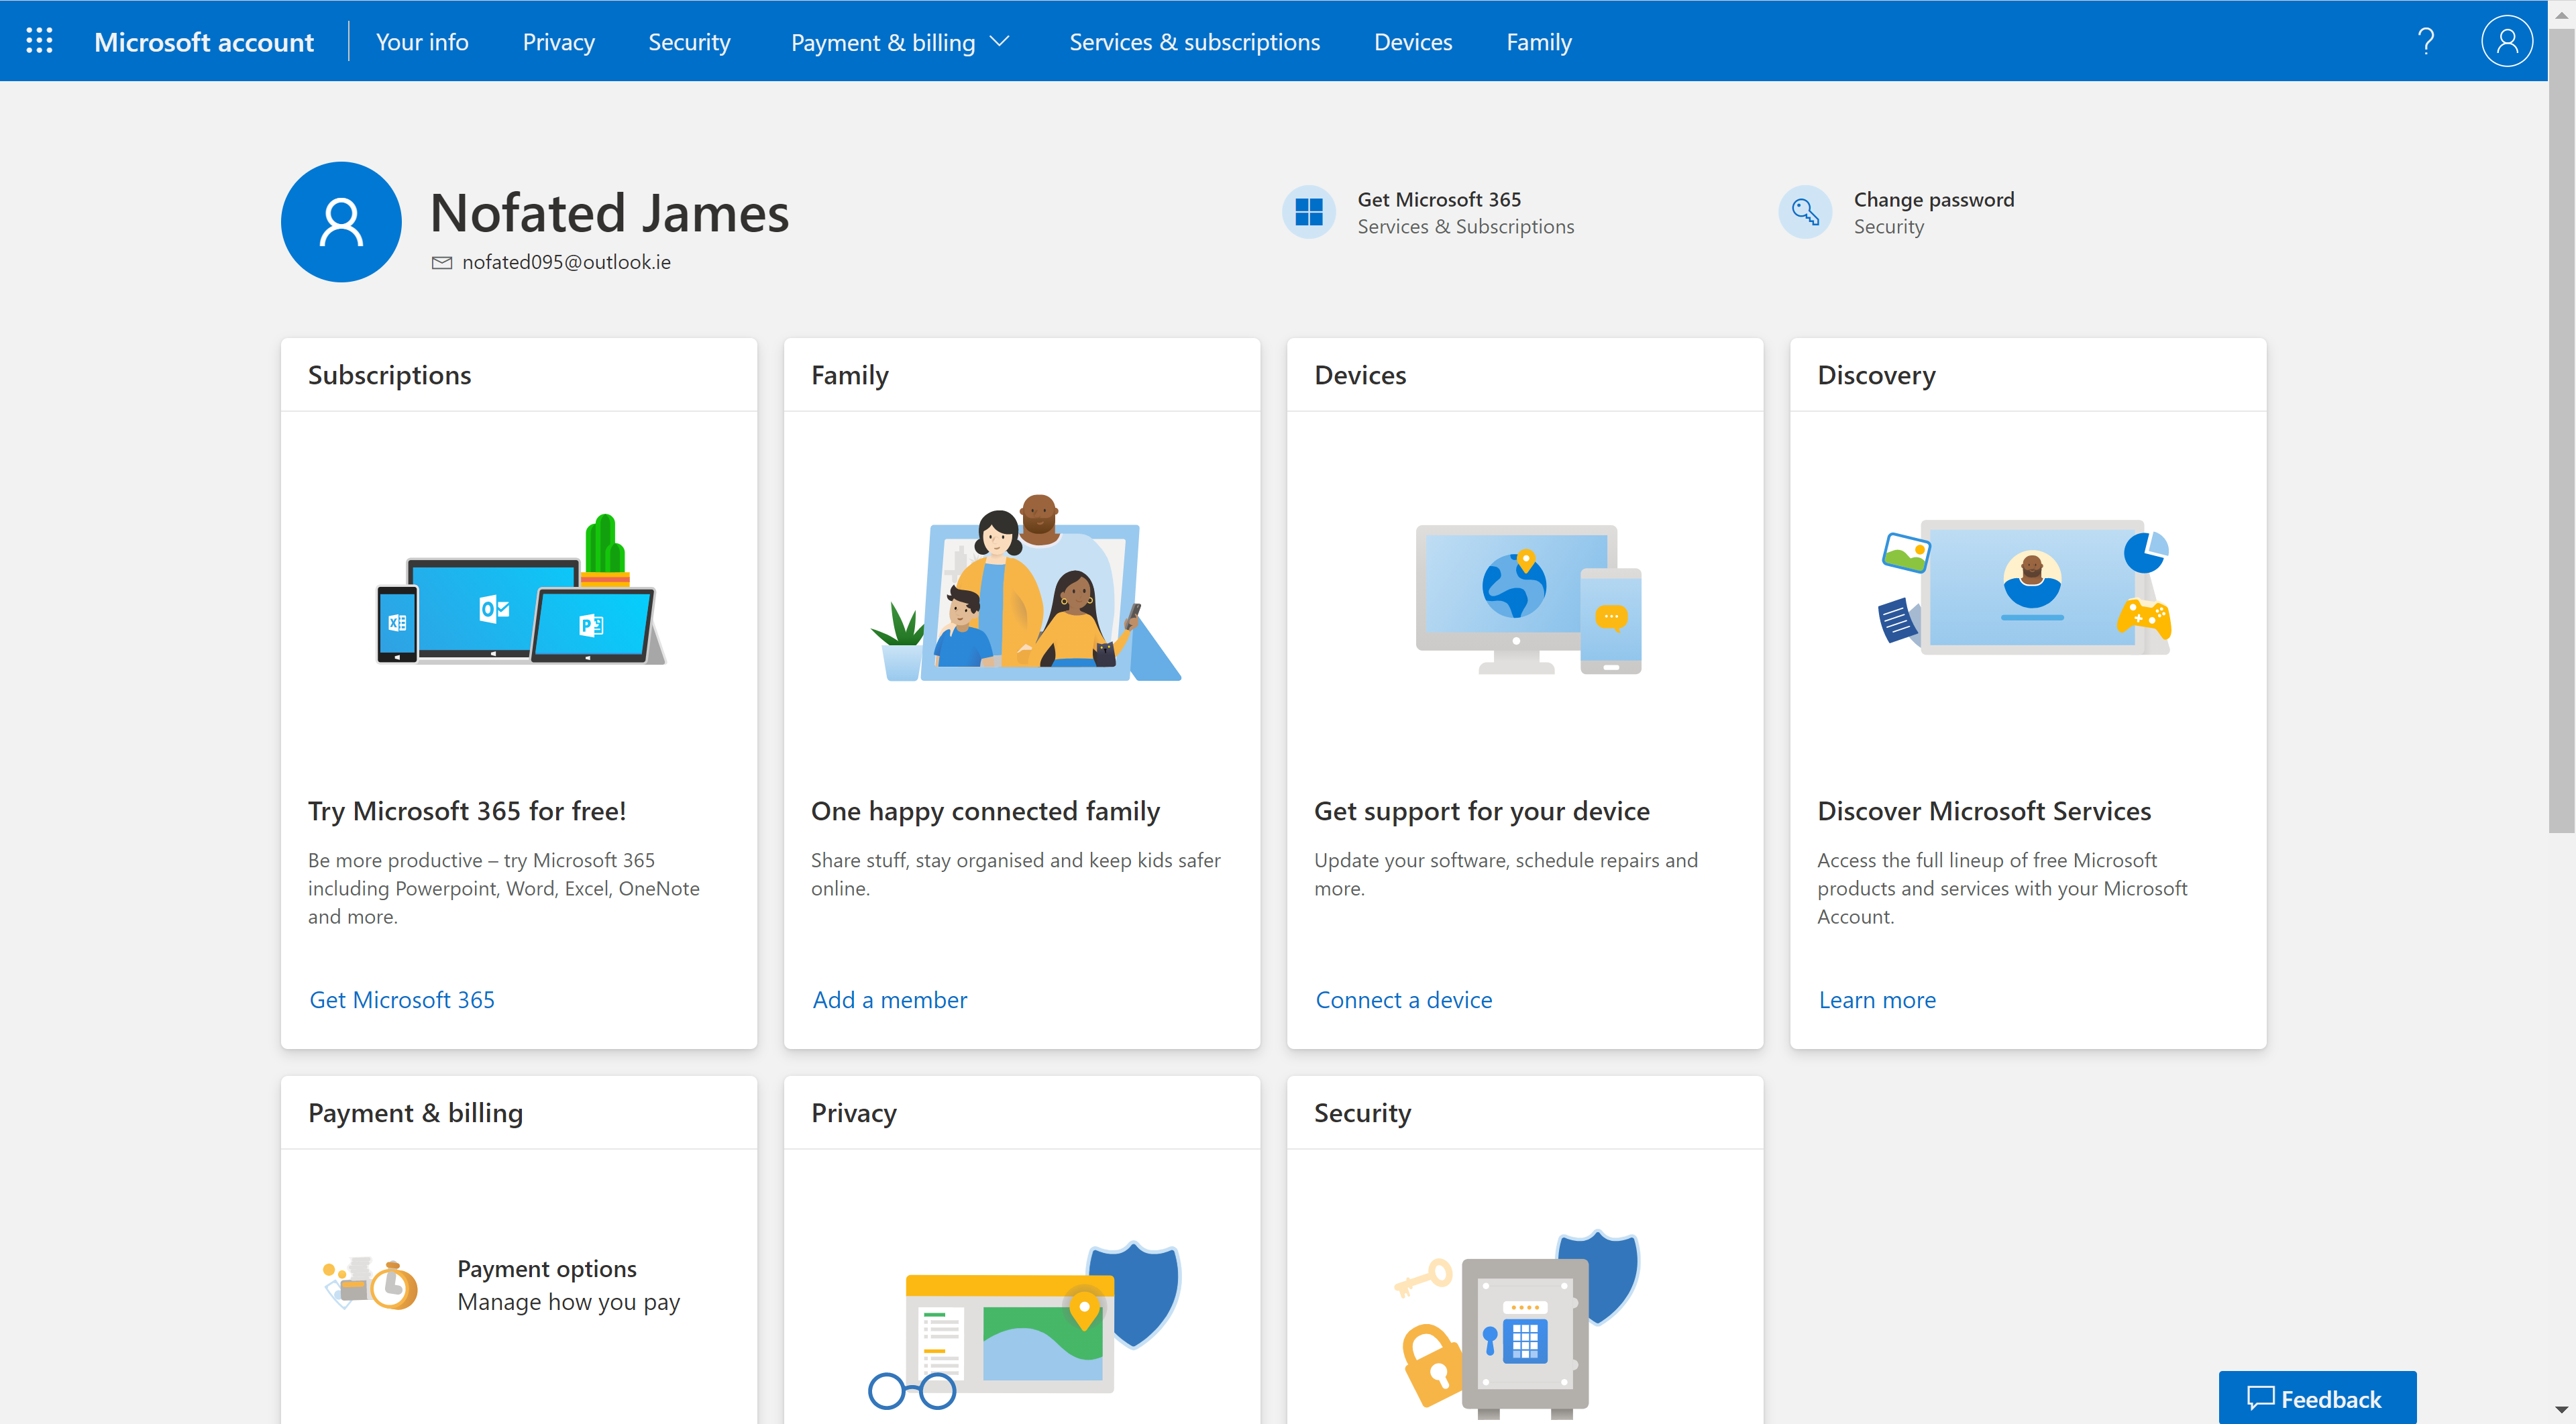Click the Devices monitor illustration

(x=1528, y=599)
